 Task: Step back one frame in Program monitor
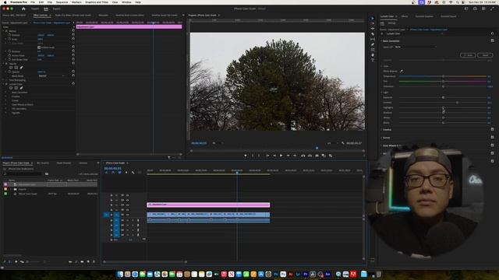pyautogui.click(x=274, y=156)
